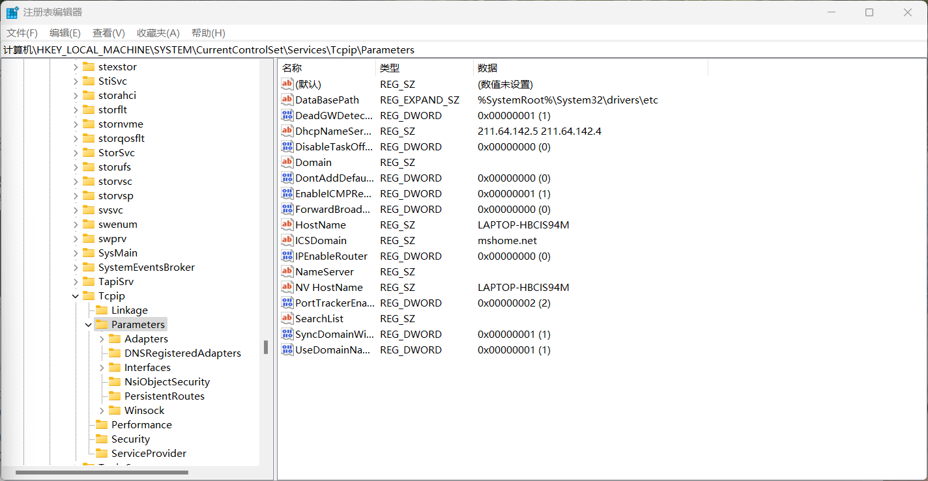Click the string icon beside NameServer

[x=287, y=271]
